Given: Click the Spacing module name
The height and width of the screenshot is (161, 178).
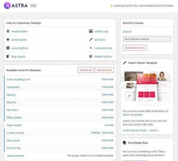Looking at the screenshot, I should (x=11, y=95).
